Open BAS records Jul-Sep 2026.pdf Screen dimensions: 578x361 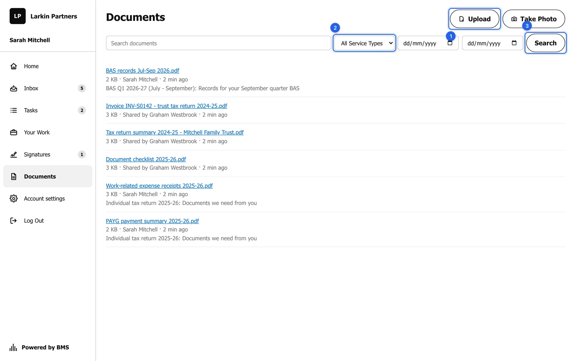[142, 71]
